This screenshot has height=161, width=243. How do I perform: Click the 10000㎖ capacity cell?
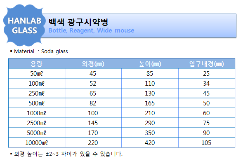[x=37, y=143]
